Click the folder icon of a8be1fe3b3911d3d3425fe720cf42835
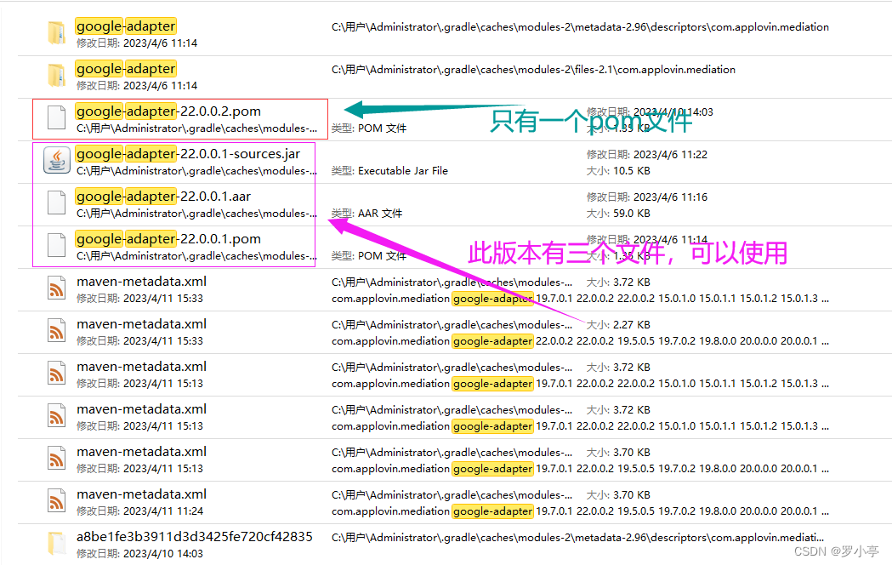This screenshot has height=565, width=892. [56, 543]
